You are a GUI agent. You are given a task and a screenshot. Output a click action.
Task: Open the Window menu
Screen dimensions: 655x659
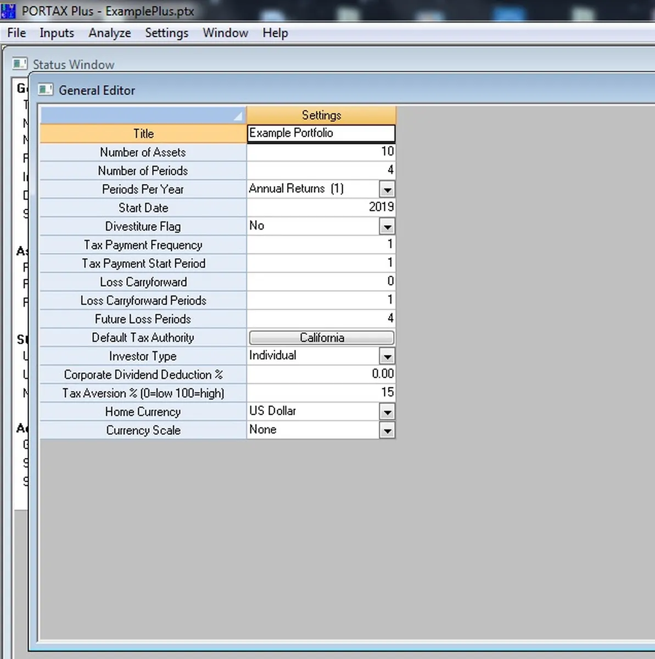pyautogui.click(x=225, y=33)
